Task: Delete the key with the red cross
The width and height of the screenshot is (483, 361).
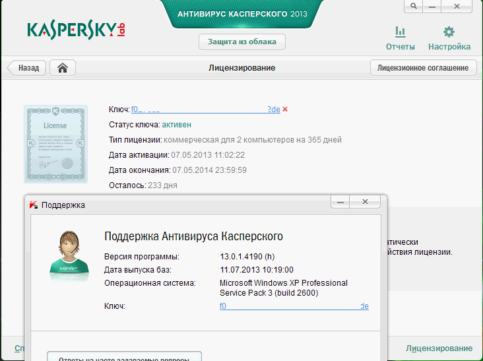Action: [285, 109]
